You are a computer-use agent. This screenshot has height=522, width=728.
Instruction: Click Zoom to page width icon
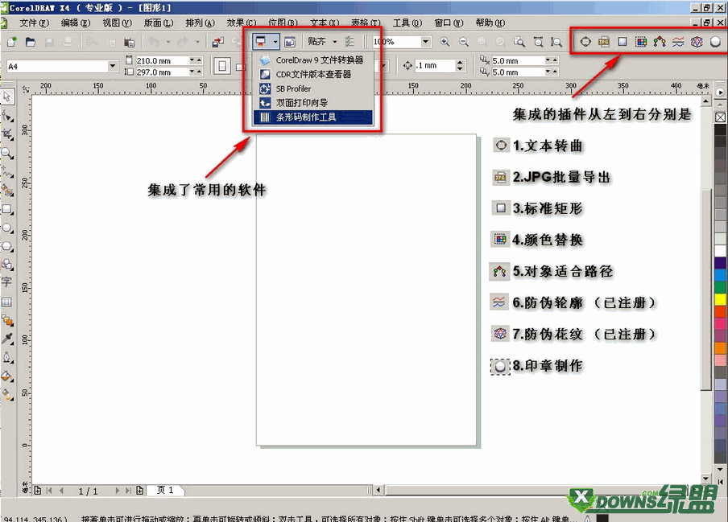tap(538, 42)
